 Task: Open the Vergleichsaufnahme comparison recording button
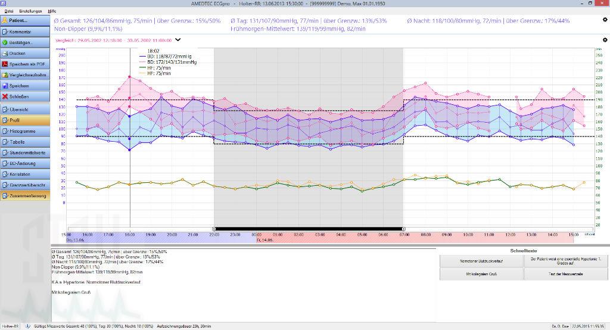click(26, 75)
